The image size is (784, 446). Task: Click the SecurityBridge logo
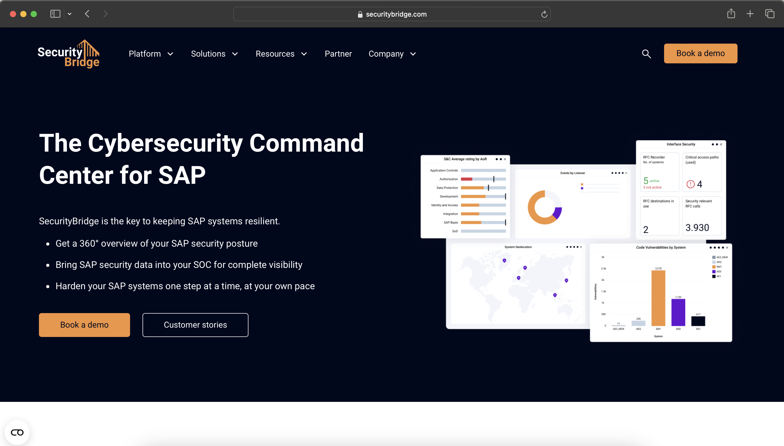click(68, 54)
